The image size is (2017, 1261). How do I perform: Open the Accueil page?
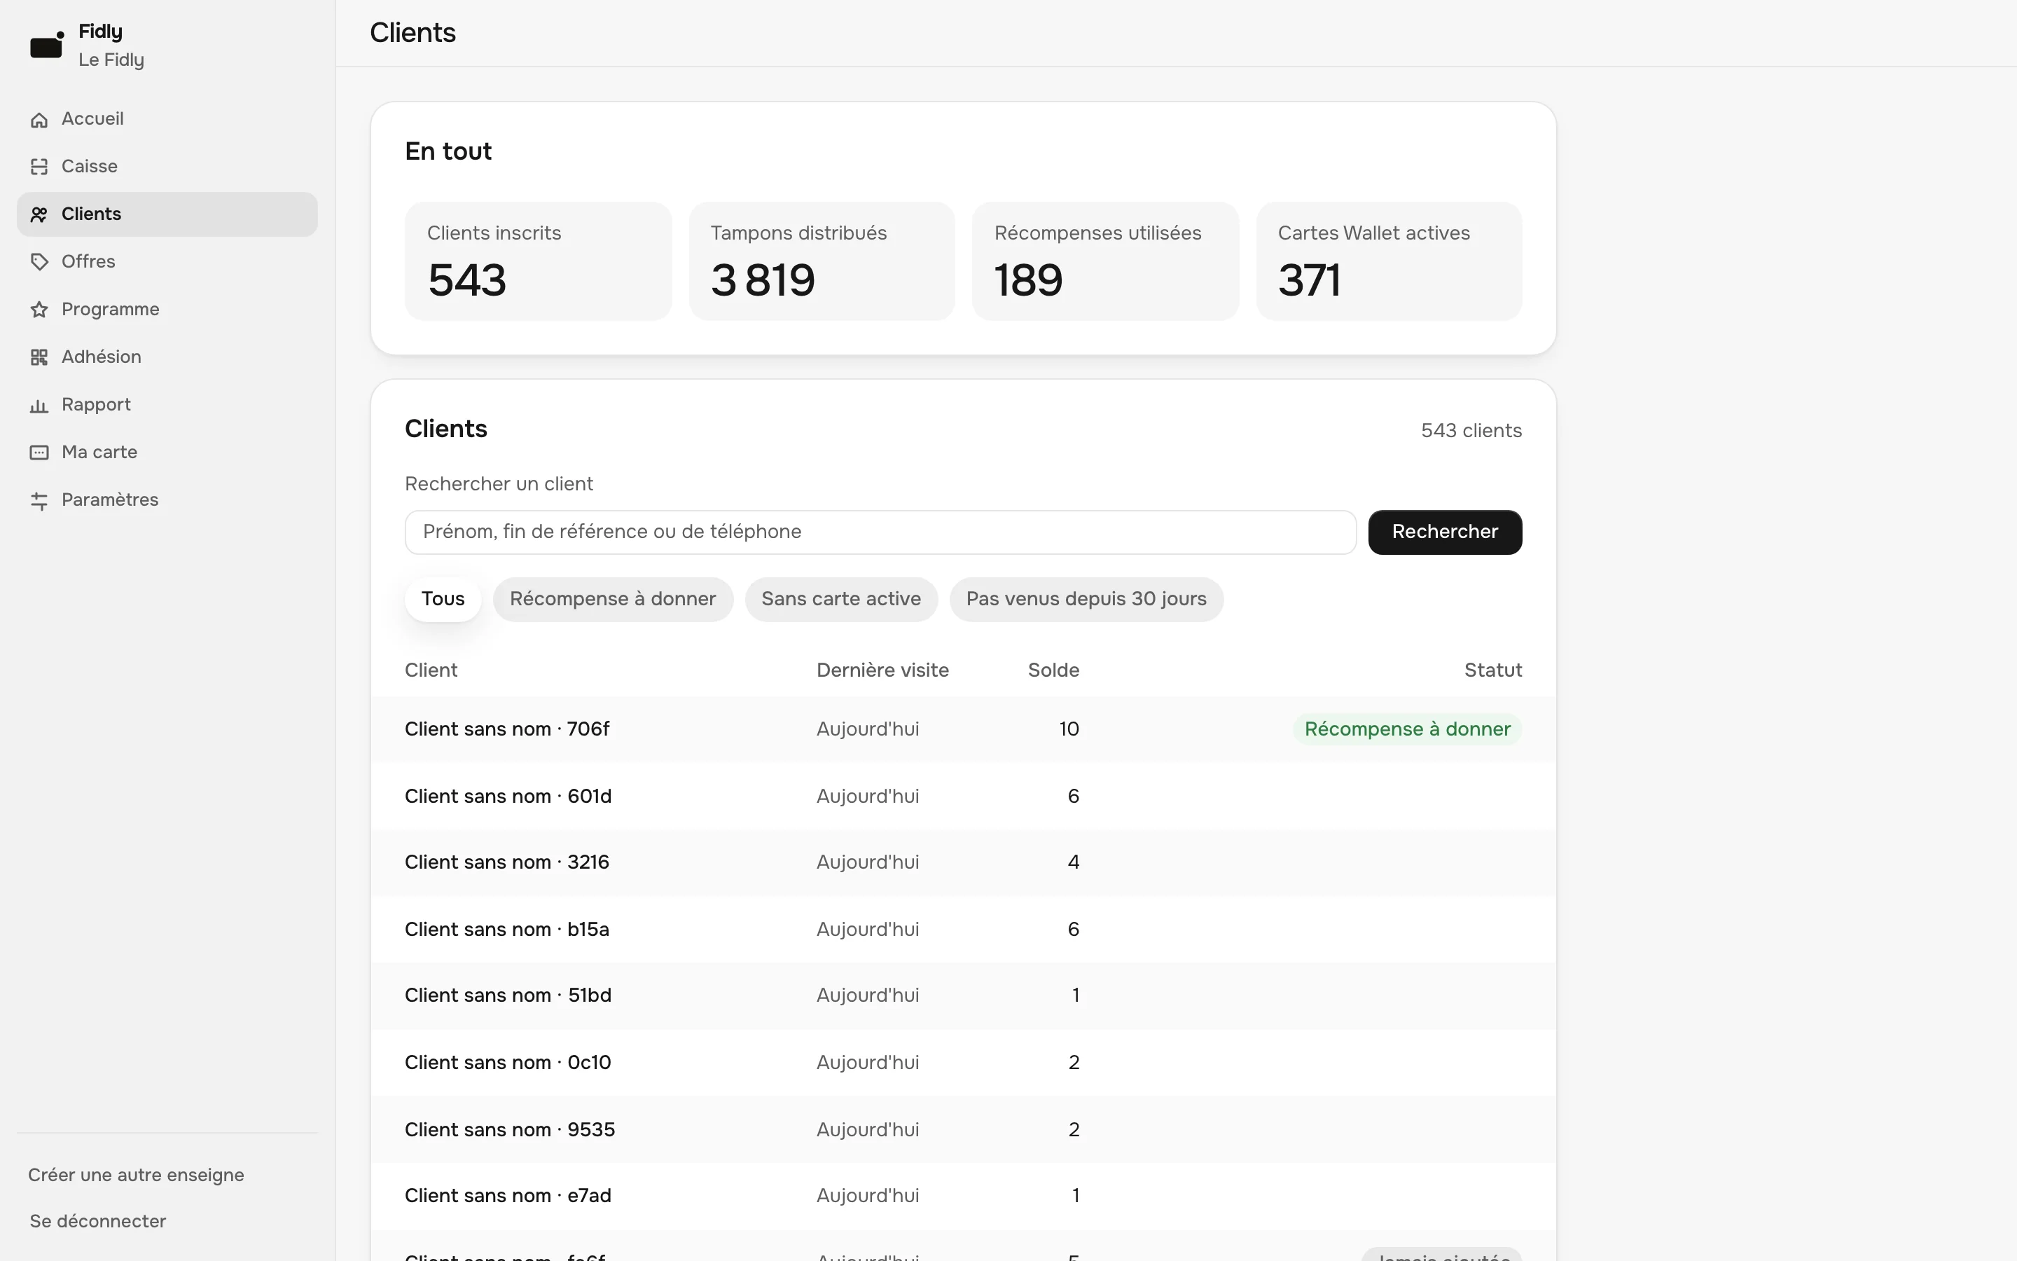click(x=167, y=119)
